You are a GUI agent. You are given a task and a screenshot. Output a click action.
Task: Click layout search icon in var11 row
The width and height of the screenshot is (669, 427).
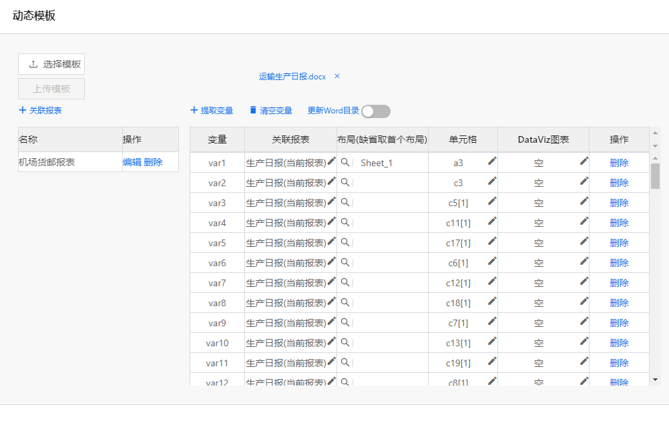[x=345, y=363]
